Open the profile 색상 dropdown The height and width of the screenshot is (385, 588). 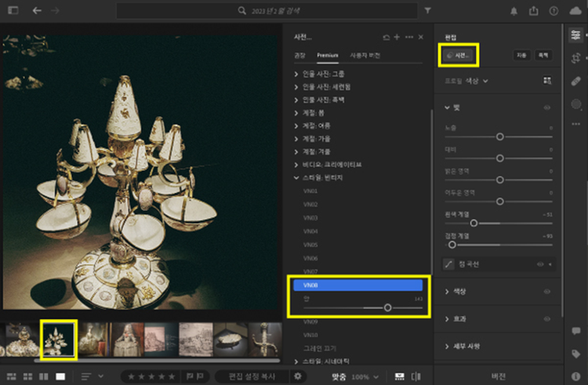(476, 81)
